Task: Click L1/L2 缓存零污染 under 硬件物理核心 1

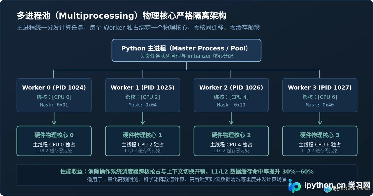Action: 142,151
